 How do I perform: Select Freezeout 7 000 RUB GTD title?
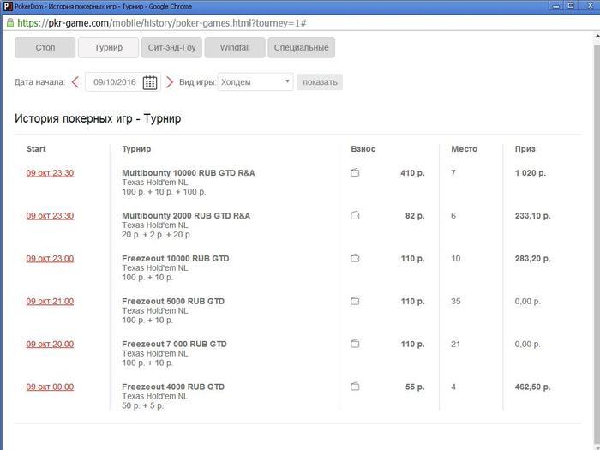[175, 345]
